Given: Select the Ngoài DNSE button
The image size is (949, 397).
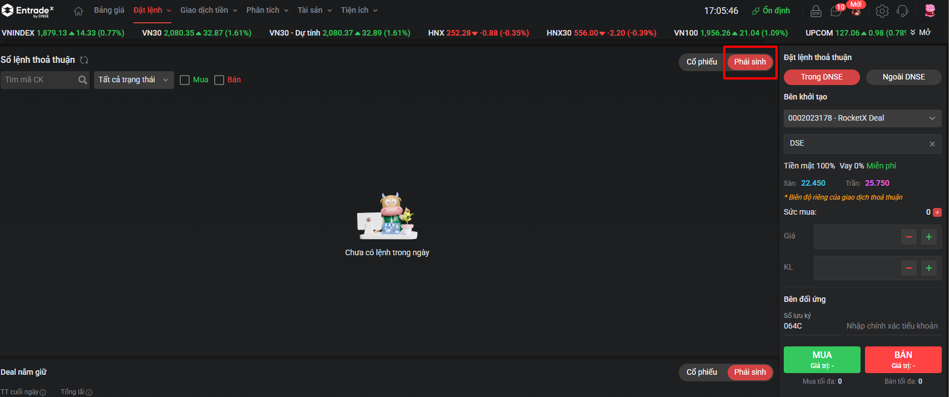Looking at the screenshot, I should (903, 77).
